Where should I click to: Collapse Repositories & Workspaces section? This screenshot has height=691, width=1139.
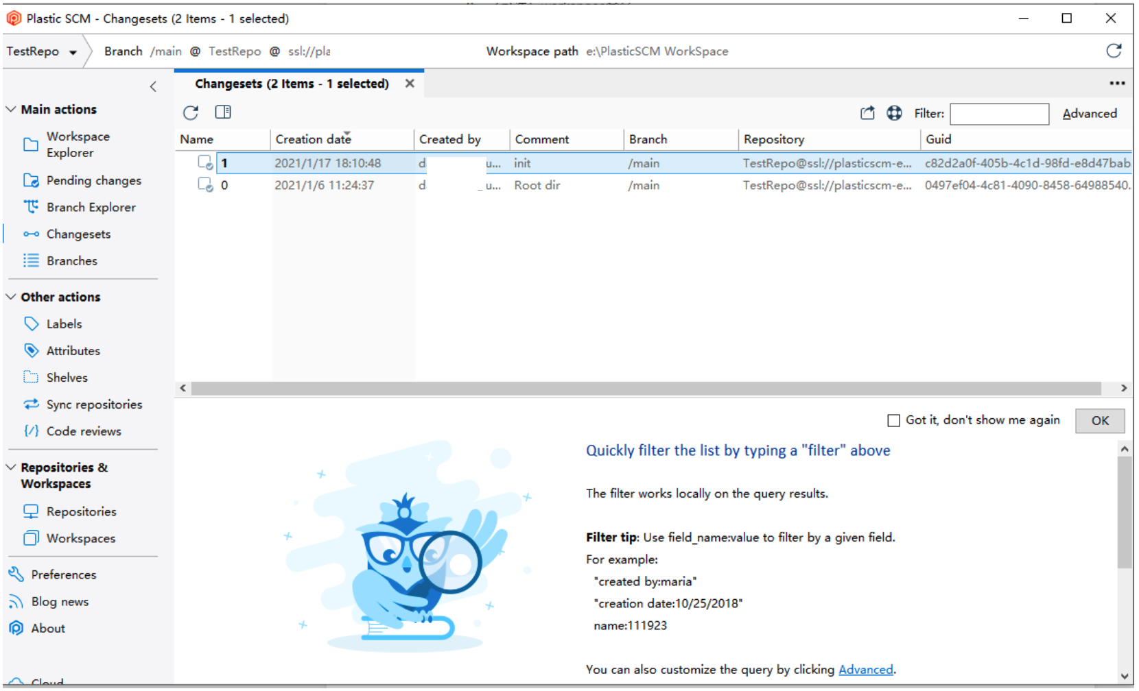point(11,468)
